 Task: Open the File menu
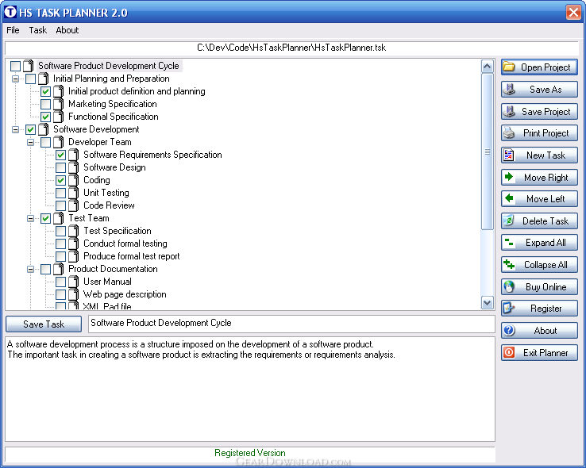click(13, 30)
